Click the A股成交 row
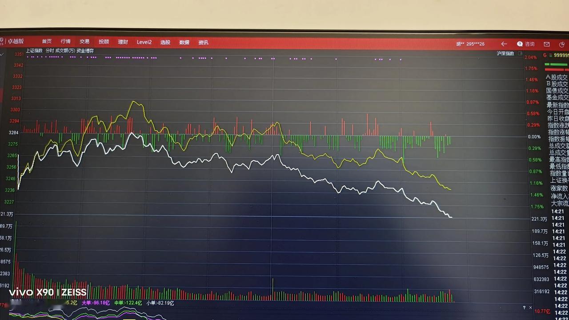 coord(557,77)
